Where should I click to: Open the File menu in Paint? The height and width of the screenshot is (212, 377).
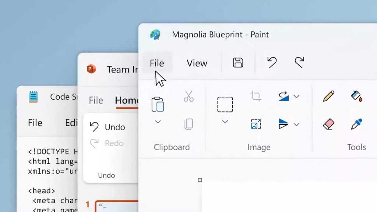157,63
